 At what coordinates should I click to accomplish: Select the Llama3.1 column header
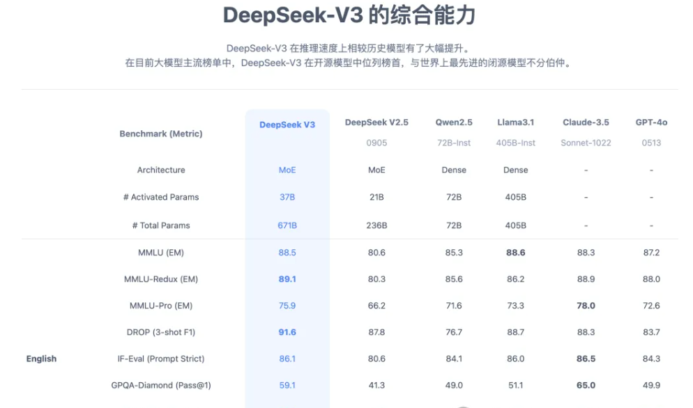point(516,123)
